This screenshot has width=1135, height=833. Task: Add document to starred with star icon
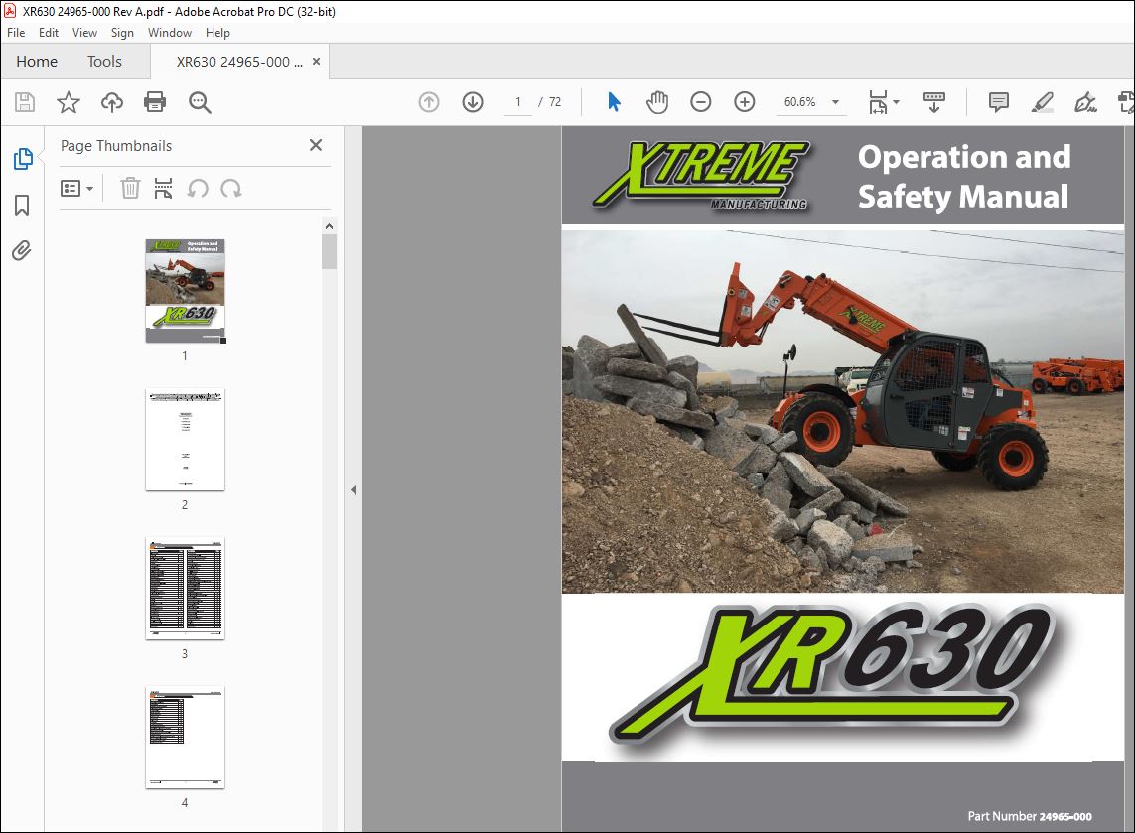point(69,102)
